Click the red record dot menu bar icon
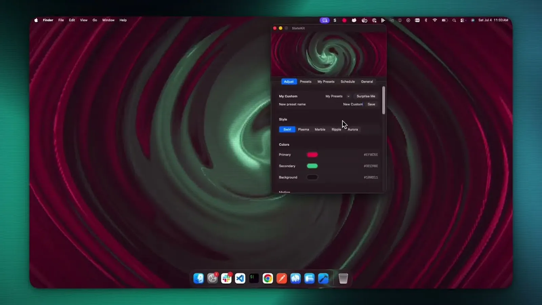The image size is (542, 305). pyautogui.click(x=344, y=20)
